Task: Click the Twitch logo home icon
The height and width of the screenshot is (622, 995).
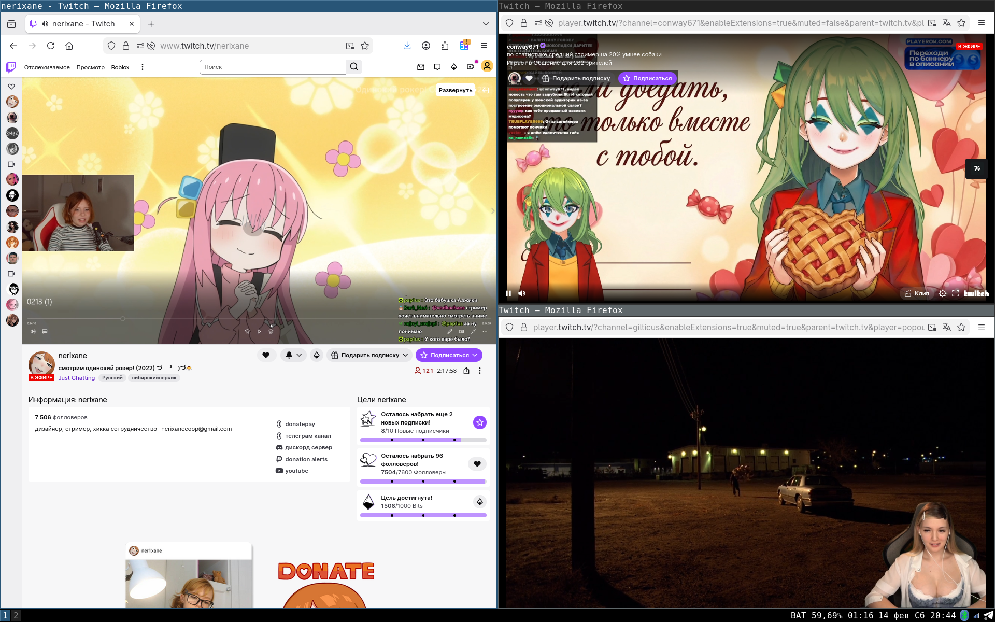Action: (11, 67)
